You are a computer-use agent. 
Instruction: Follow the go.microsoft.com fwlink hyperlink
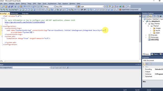tap(25, 22)
